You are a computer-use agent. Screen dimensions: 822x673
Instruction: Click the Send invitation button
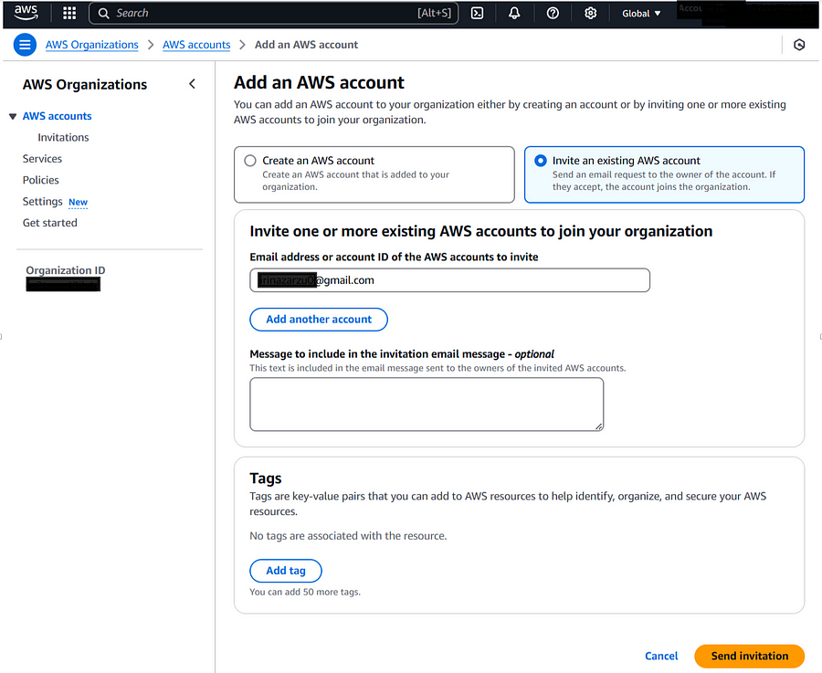click(750, 657)
